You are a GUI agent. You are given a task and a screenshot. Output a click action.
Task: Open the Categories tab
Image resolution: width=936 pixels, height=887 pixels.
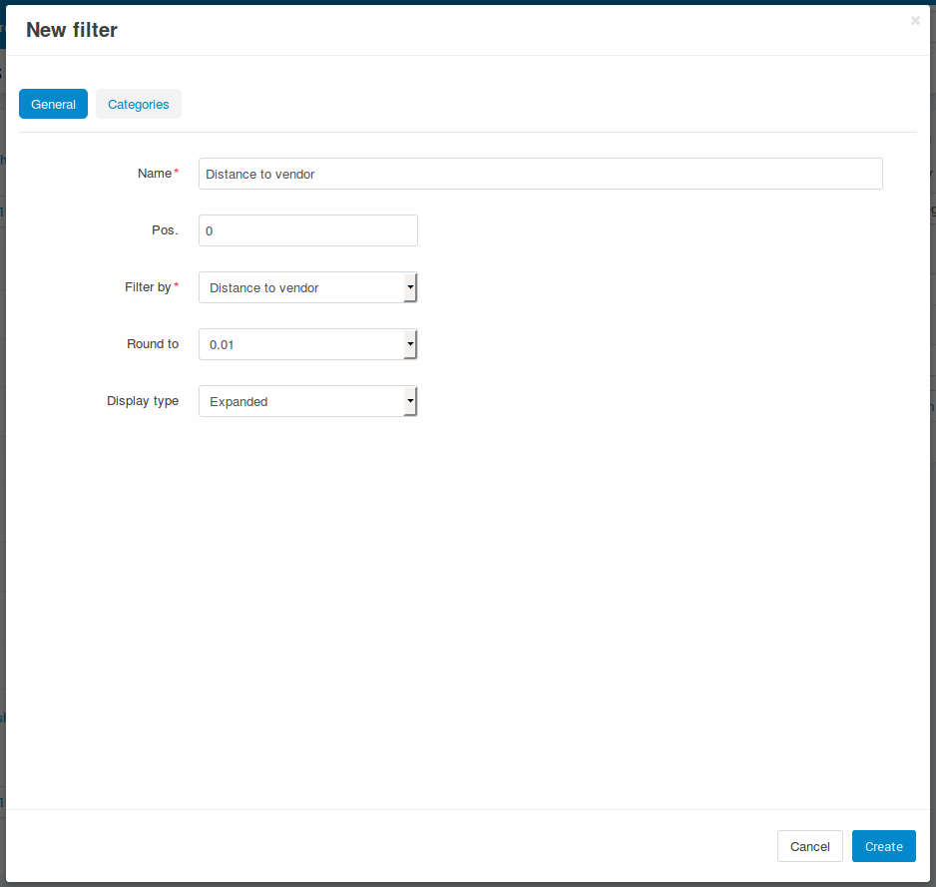pos(139,104)
